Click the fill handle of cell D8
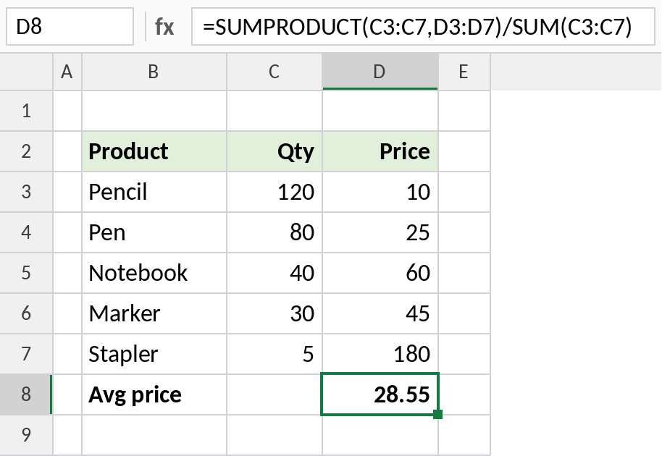The width and height of the screenshot is (662, 456). pos(437,414)
